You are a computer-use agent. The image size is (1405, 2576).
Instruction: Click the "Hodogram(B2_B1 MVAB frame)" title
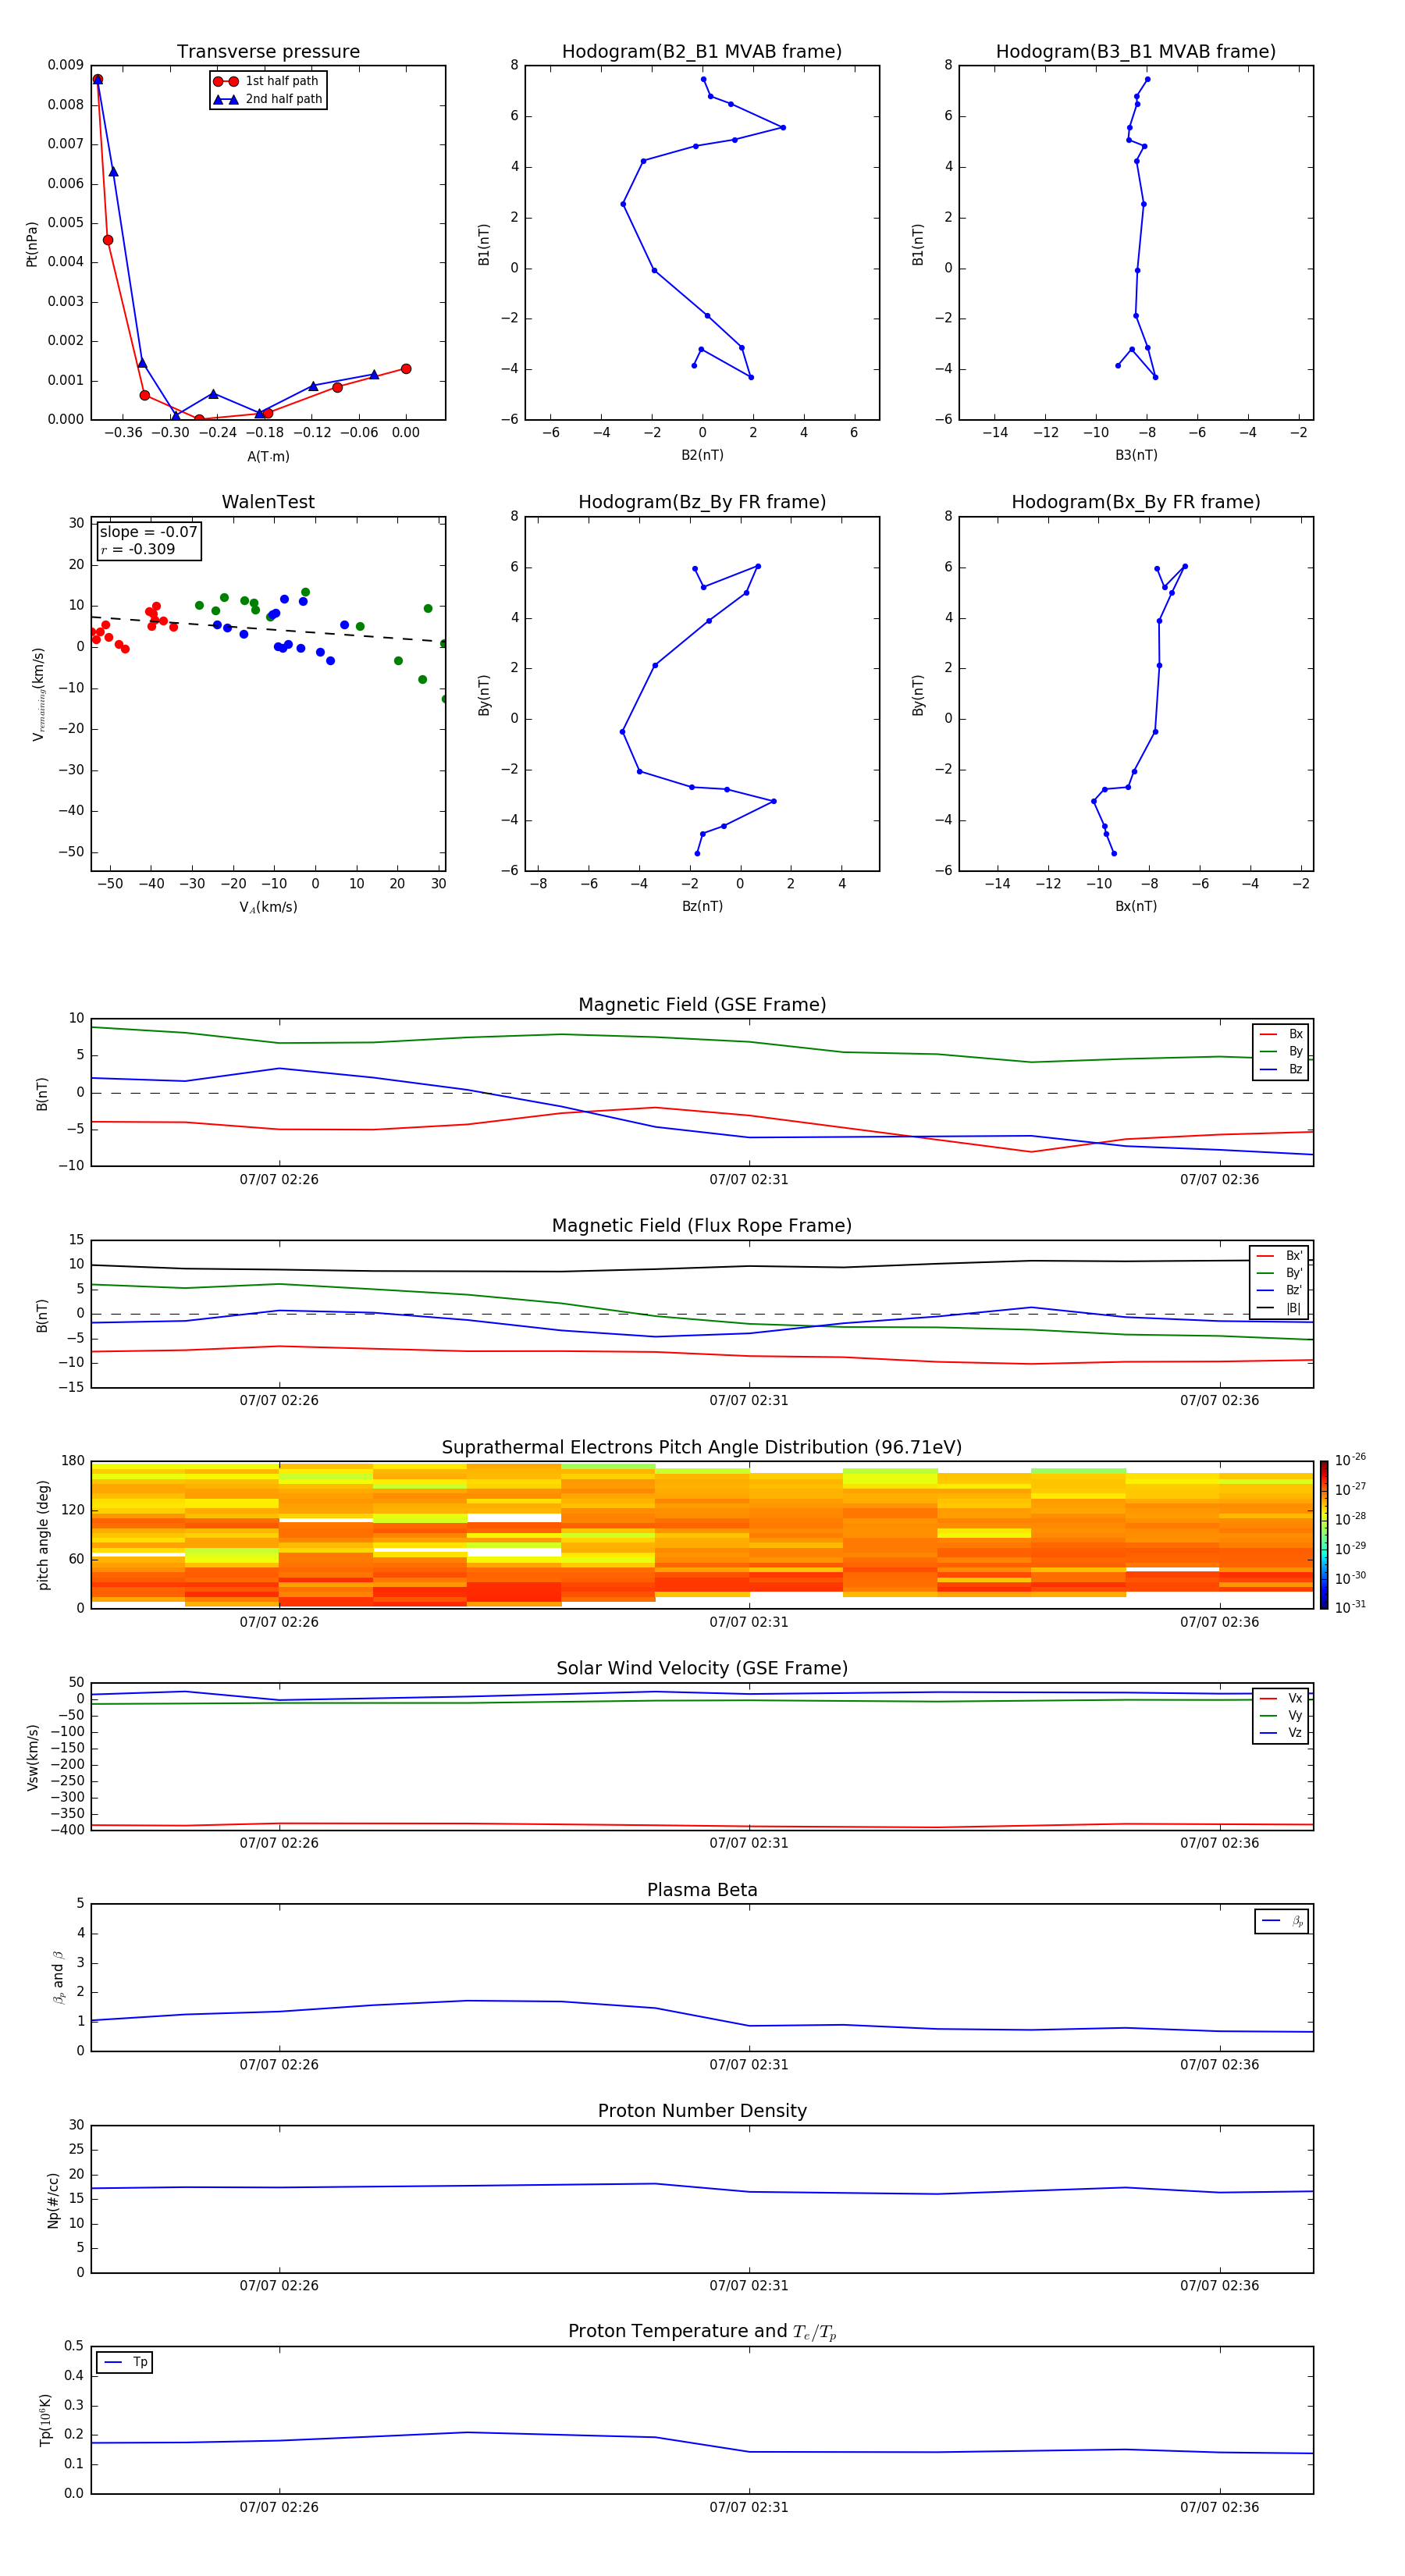click(702, 51)
